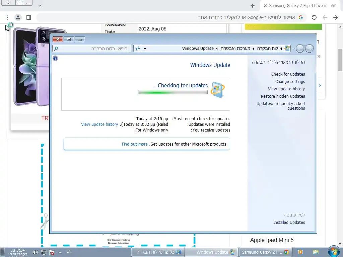343x257 pixels.
Task: Click Control Panel breadcrumb in Hebrew
Action: [x=267, y=48]
